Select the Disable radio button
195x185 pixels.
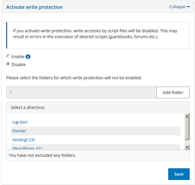click(x=8, y=64)
